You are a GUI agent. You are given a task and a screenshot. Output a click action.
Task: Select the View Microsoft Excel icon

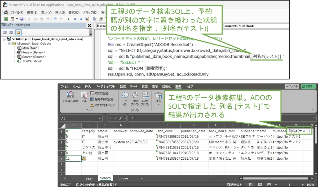6,19
